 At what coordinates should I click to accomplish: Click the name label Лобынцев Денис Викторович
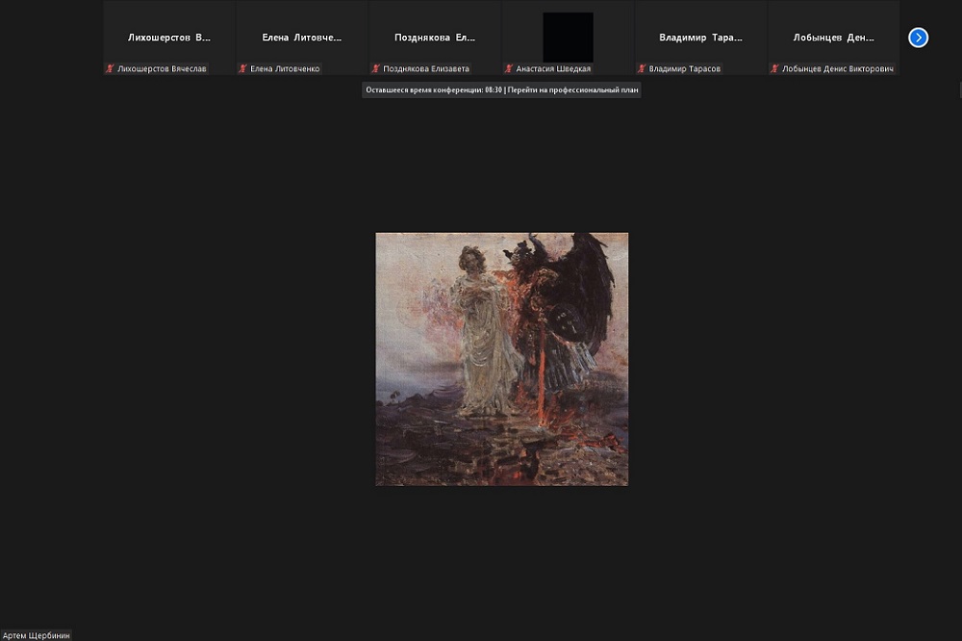tap(839, 68)
